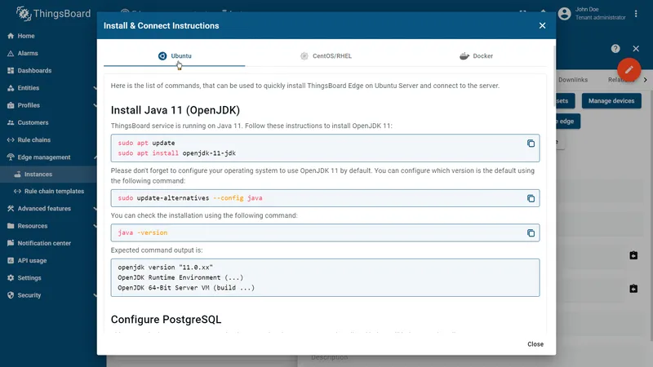Open the three-dot user menu
The width and height of the screenshot is (653, 367).
tap(636, 14)
